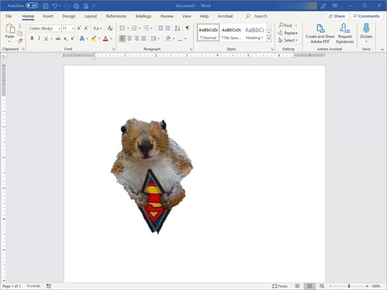Open the Select dropdown in Editing

tap(288, 40)
